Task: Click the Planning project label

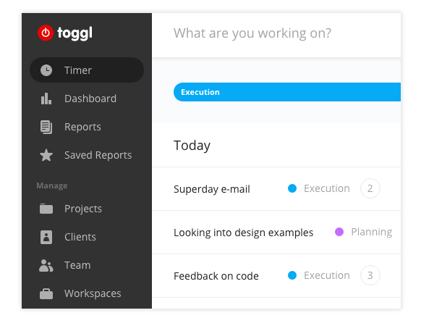Action: pos(372,232)
